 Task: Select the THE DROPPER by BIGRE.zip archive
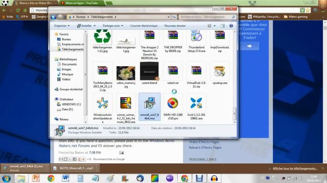point(173,42)
